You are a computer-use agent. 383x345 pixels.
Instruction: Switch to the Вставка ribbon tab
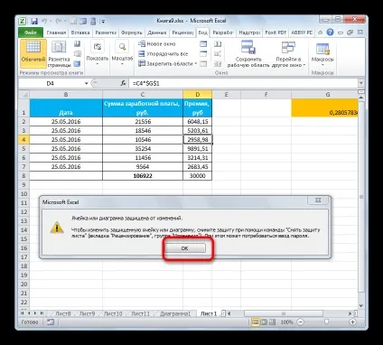point(80,33)
